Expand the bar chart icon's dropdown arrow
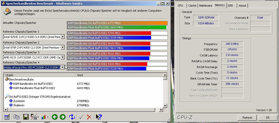The image size is (279, 123). [48, 117]
